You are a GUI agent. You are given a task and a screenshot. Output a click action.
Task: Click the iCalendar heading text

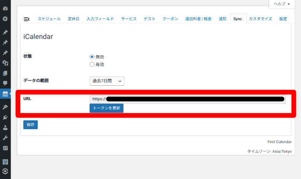(38, 37)
